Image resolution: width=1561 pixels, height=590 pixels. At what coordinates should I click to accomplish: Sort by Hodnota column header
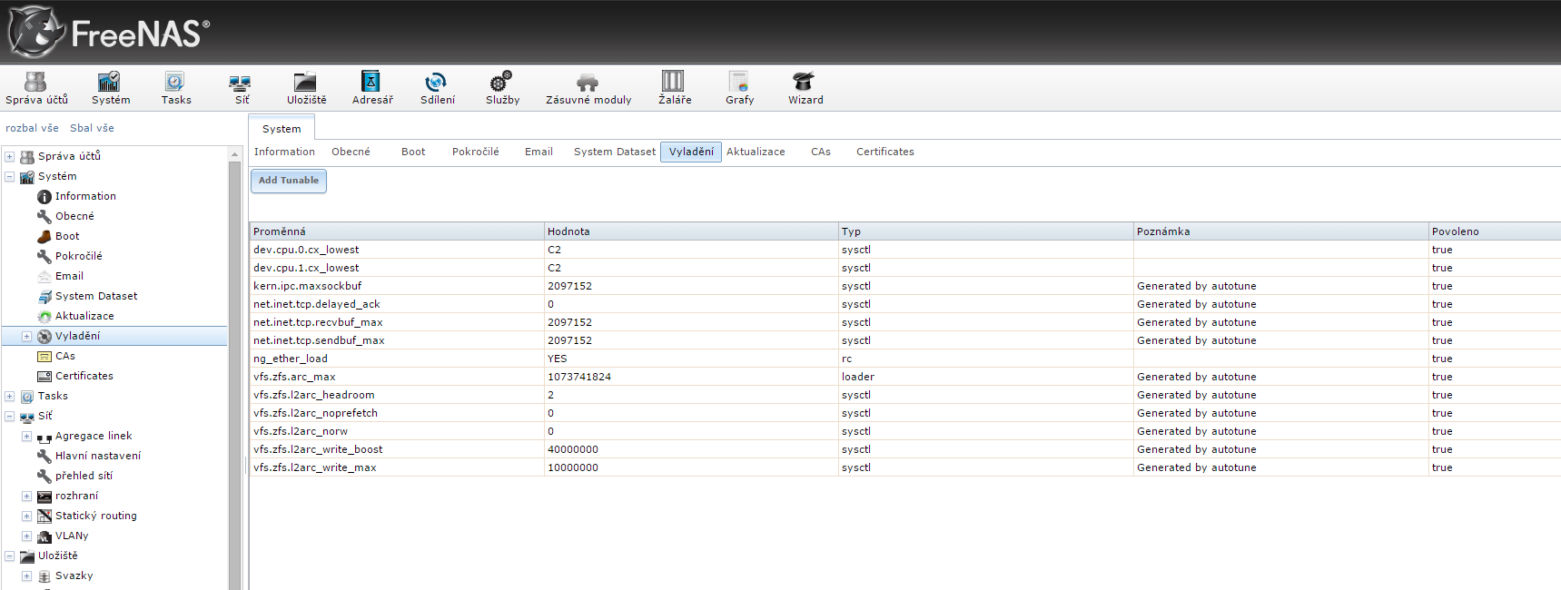coord(691,231)
